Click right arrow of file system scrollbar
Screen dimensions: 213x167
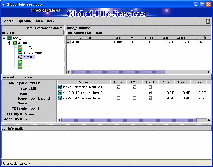[x=209, y=72]
